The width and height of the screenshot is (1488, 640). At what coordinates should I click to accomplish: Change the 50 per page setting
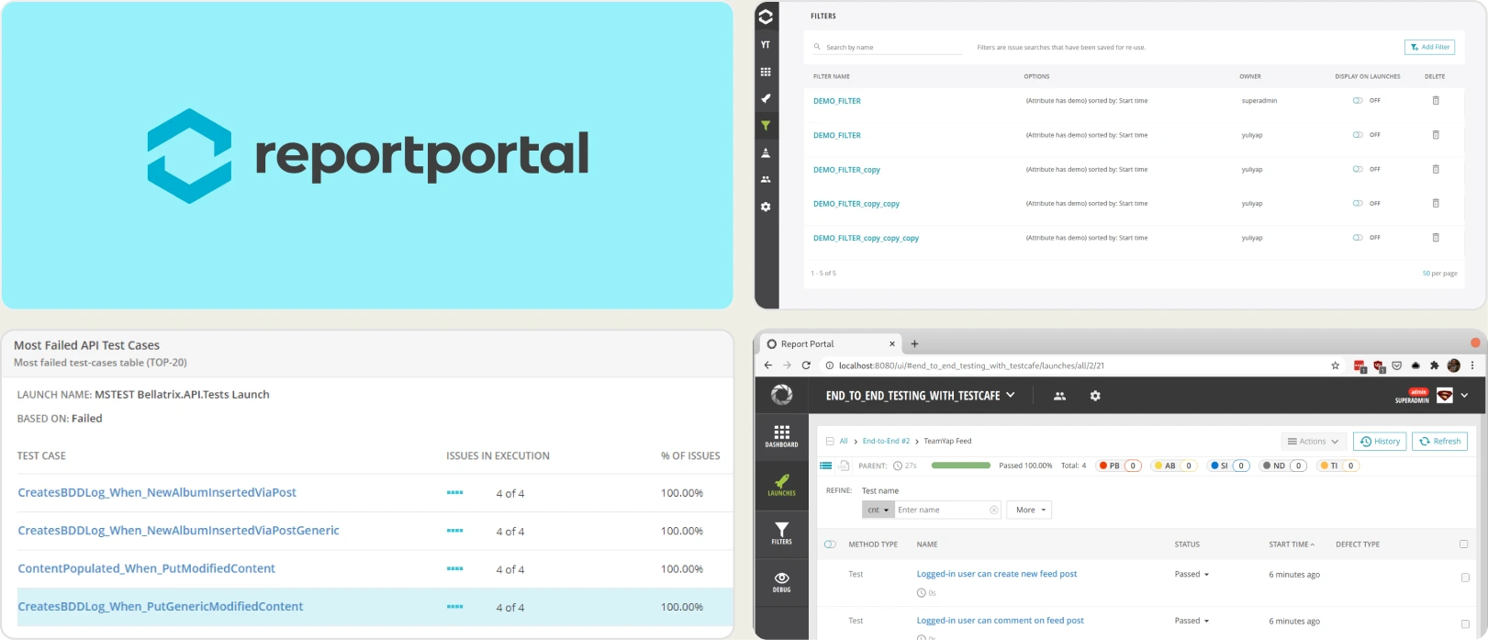coord(1439,274)
